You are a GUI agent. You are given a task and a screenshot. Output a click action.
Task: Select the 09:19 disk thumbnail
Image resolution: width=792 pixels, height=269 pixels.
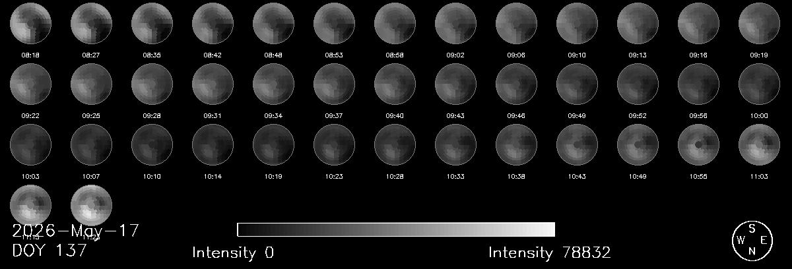coord(760,23)
